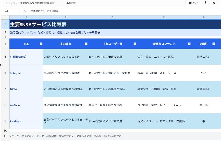Select column E header
This screenshot has width=221, height=141.
(204, 18)
